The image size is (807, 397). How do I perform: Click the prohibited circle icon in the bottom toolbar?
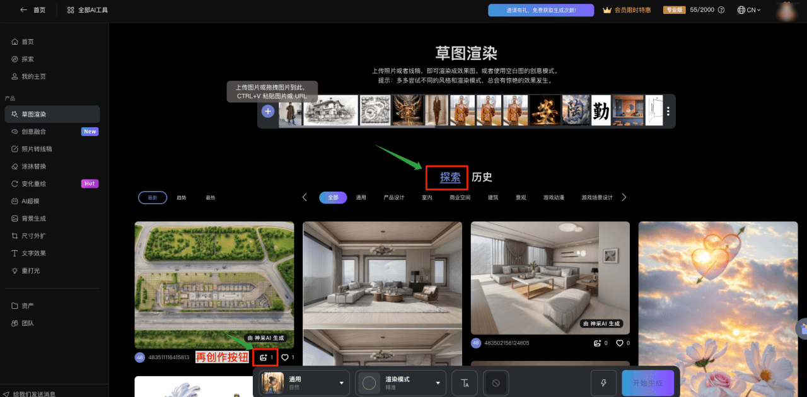tap(496, 383)
